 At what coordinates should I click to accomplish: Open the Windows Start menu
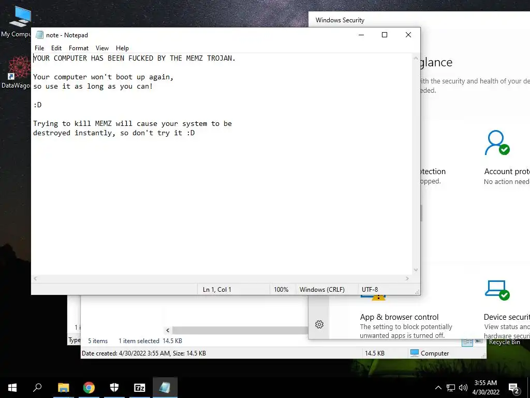tap(12, 388)
